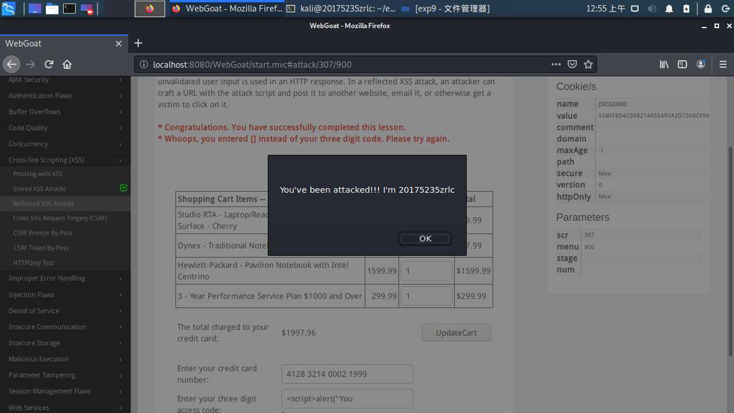This screenshot has width=734, height=413.
Task: Click the UpdateCart button
Action: pos(456,333)
